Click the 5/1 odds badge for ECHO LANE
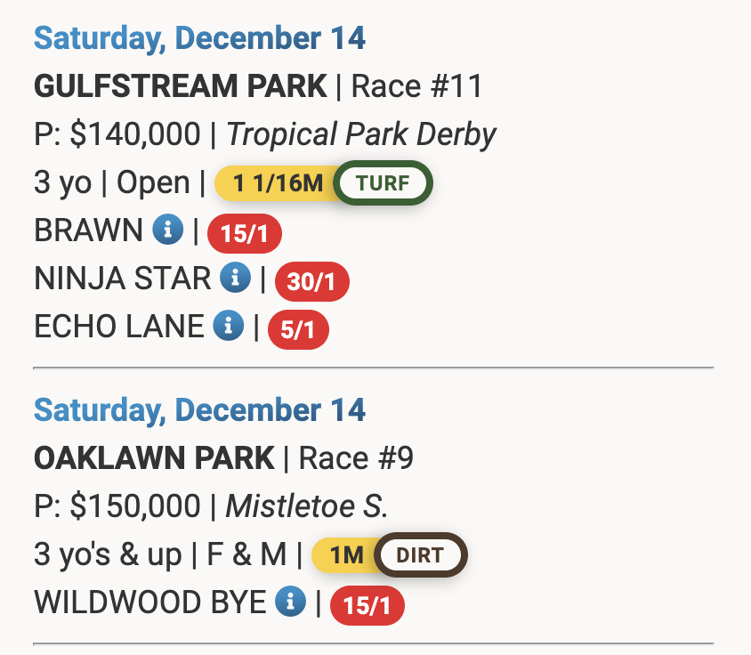This screenshot has height=655, width=751. (298, 330)
